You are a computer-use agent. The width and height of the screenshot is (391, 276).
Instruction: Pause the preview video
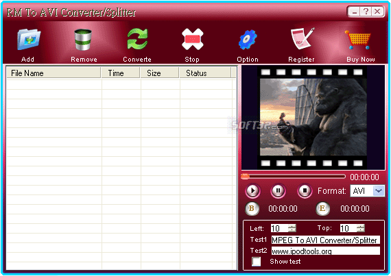click(x=278, y=191)
